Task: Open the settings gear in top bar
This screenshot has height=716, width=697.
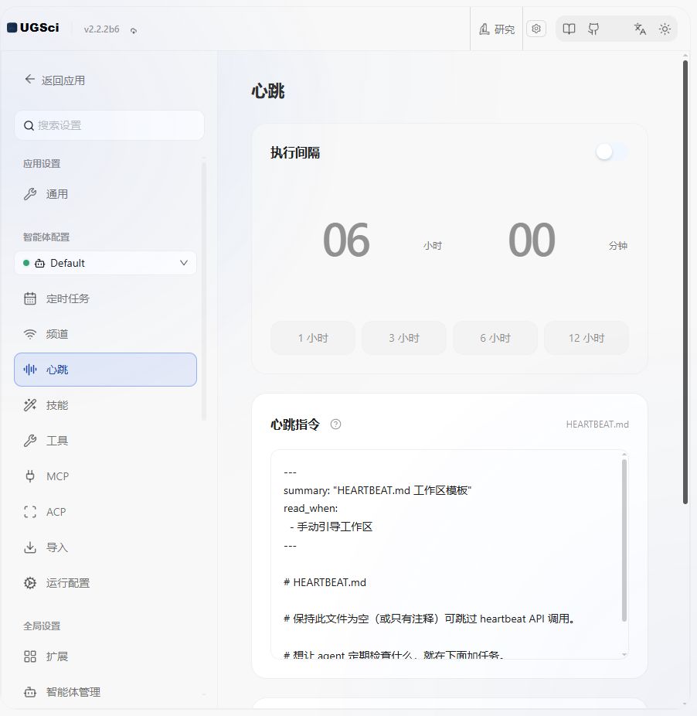Action: [535, 29]
